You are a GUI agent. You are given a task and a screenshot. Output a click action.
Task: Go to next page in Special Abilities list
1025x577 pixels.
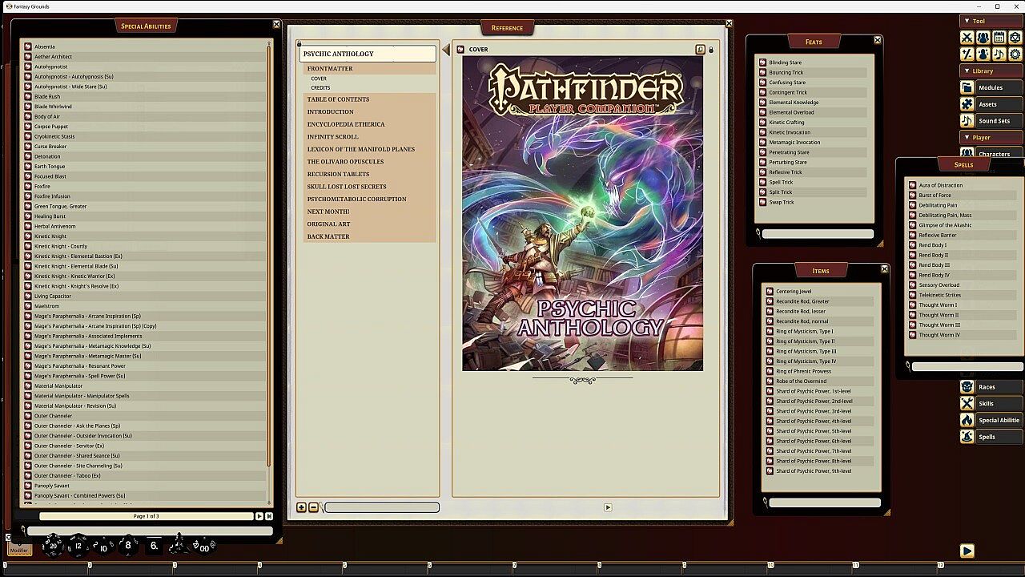point(259,516)
